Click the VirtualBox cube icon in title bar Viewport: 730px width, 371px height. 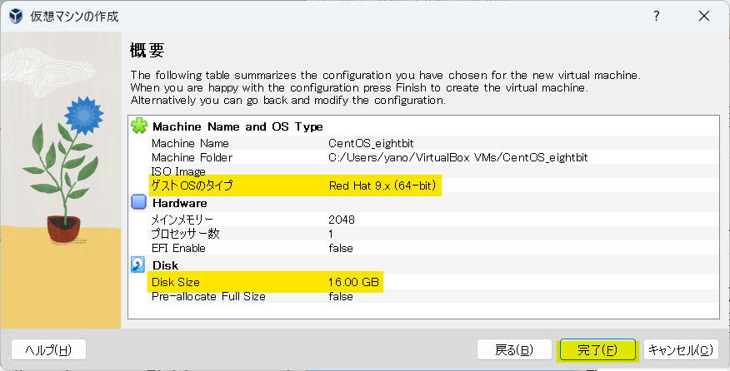point(16,17)
